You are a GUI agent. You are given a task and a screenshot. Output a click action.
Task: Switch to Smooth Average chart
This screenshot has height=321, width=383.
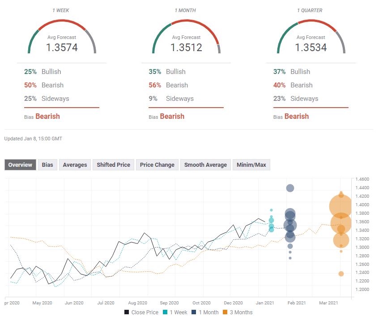[x=206, y=165]
